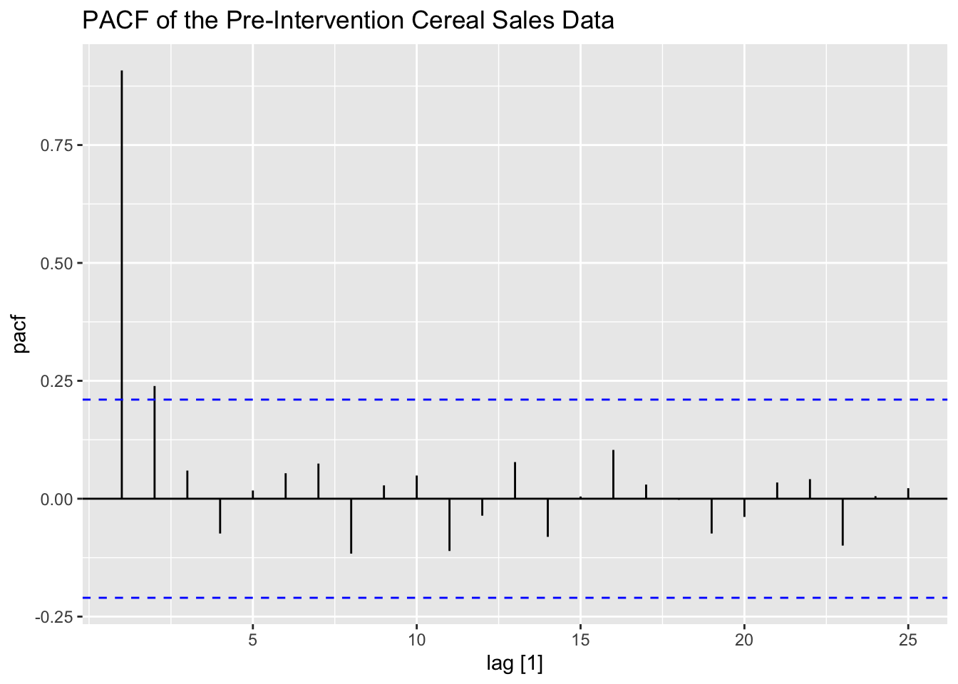Click the y-axis tick label 0.75

click(x=57, y=145)
